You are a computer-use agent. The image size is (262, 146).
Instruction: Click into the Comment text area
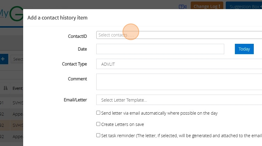click(179, 82)
